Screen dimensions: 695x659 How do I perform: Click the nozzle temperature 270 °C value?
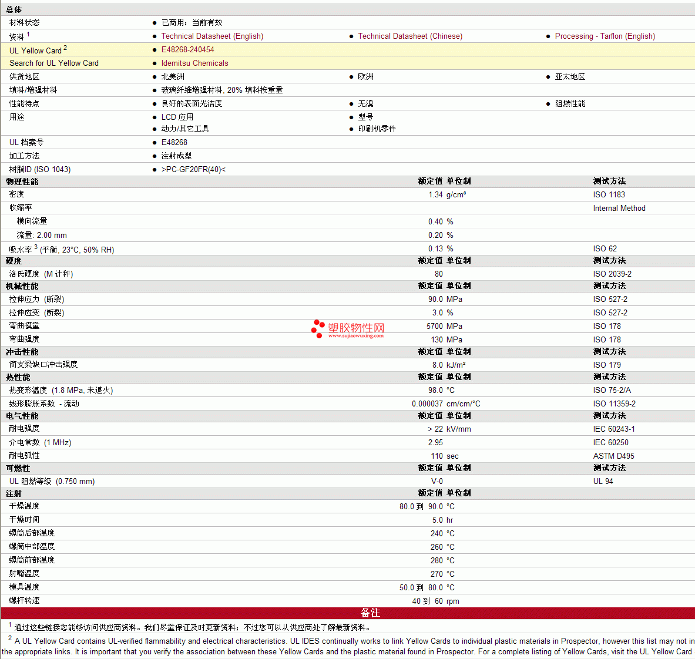442,574
